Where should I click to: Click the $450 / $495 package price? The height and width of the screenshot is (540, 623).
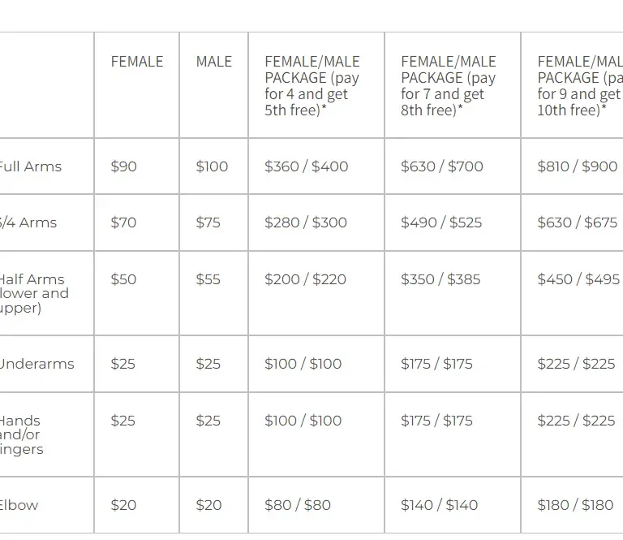[x=578, y=279]
